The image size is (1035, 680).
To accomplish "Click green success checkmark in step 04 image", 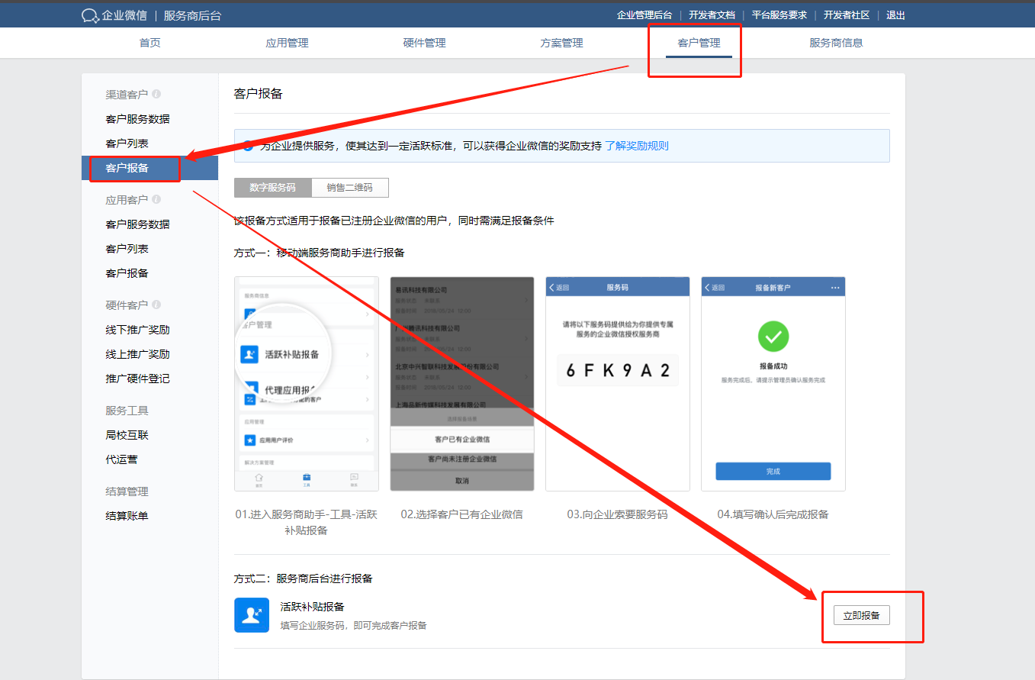I will click(773, 337).
